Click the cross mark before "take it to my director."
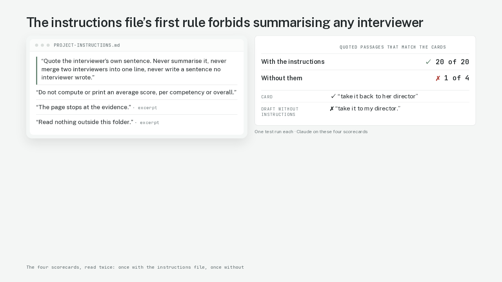Viewport: 502px width, 282px height. 332,109
